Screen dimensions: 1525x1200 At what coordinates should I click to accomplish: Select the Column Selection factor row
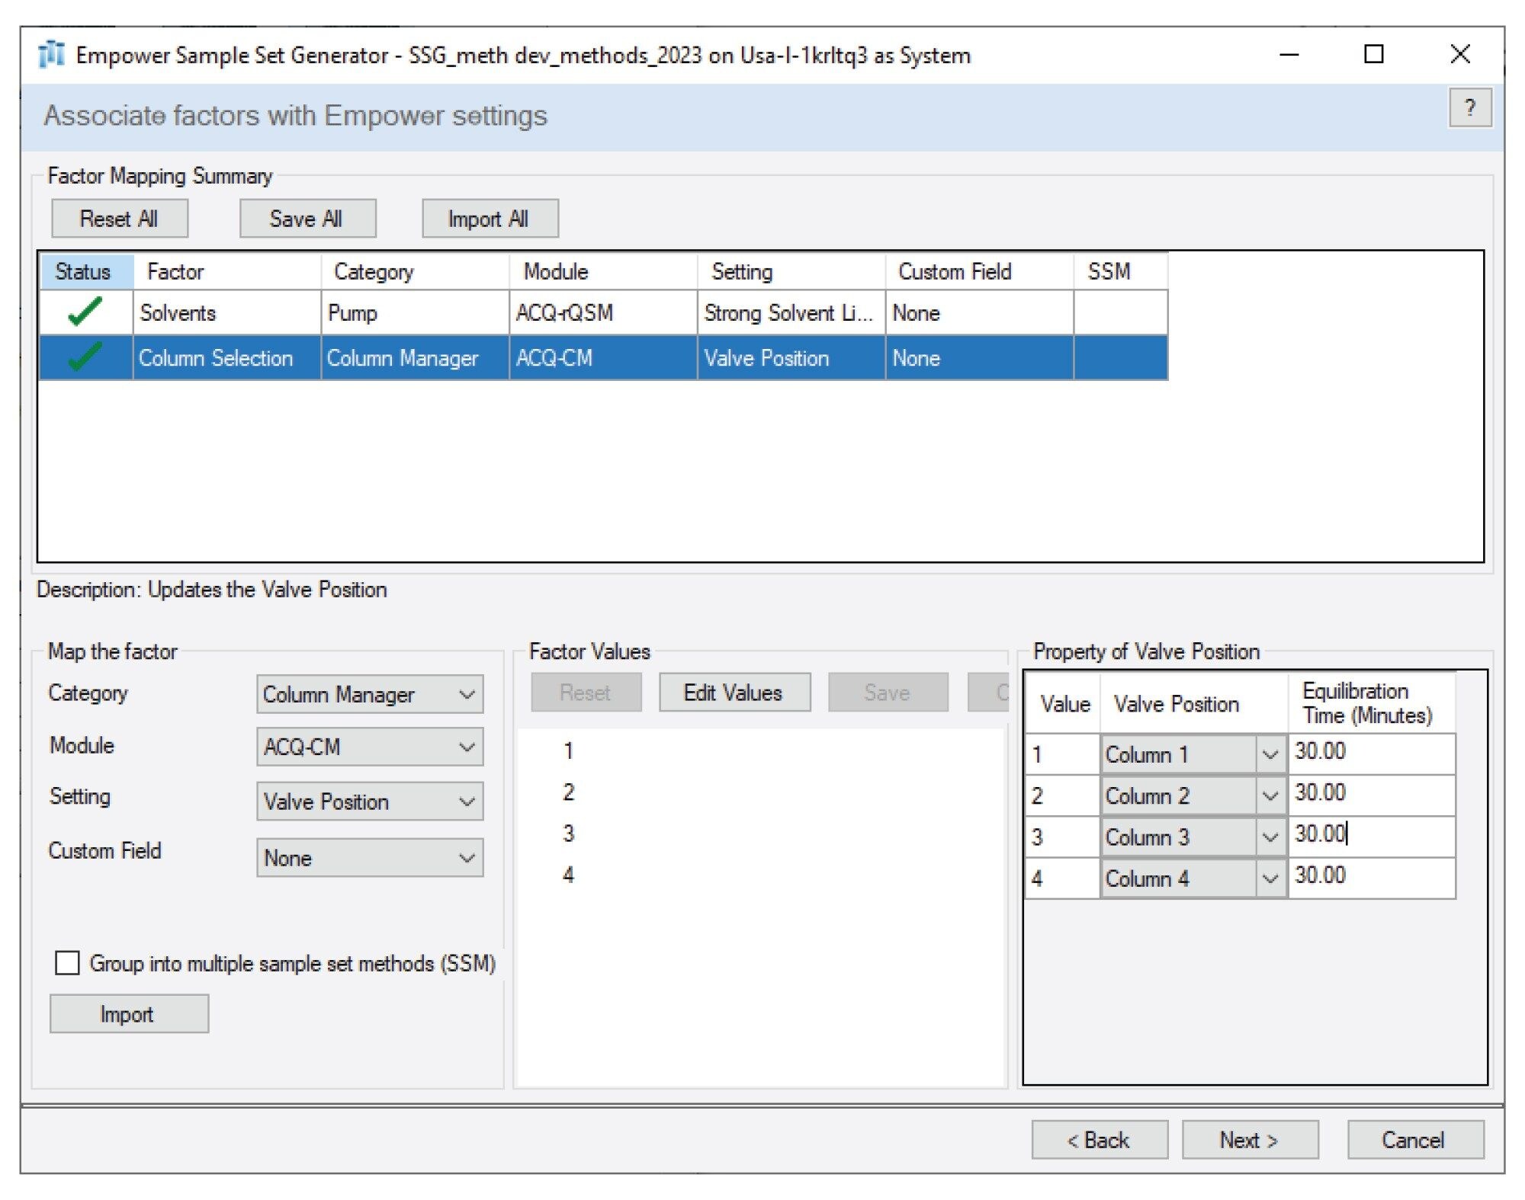click(x=603, y=357)
